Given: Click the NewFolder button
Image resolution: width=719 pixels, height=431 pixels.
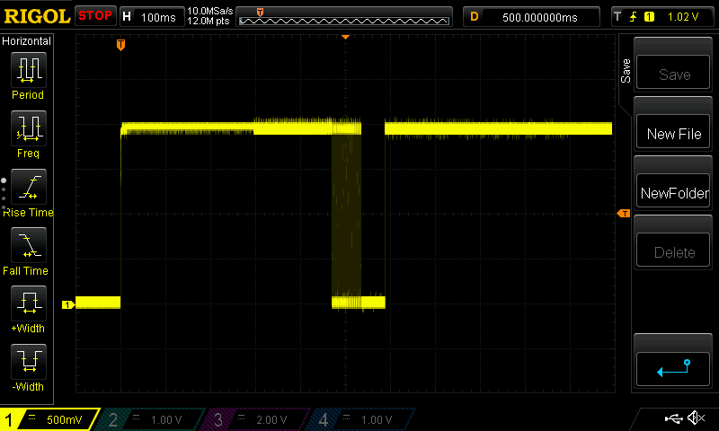Looking at the screenshot, I should tap(673, 191).
